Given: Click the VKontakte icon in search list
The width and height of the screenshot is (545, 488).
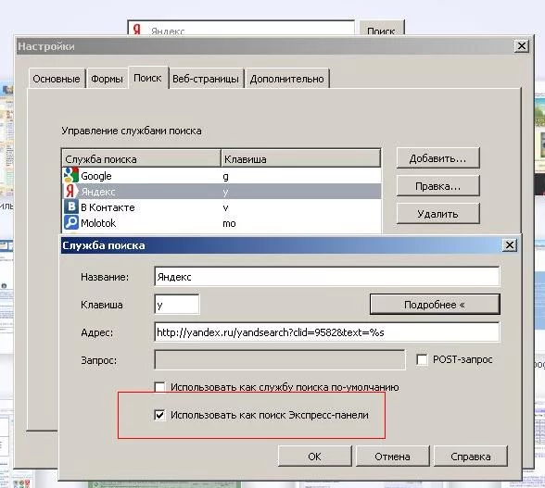Looking at the screenshot, I should 70,207.
